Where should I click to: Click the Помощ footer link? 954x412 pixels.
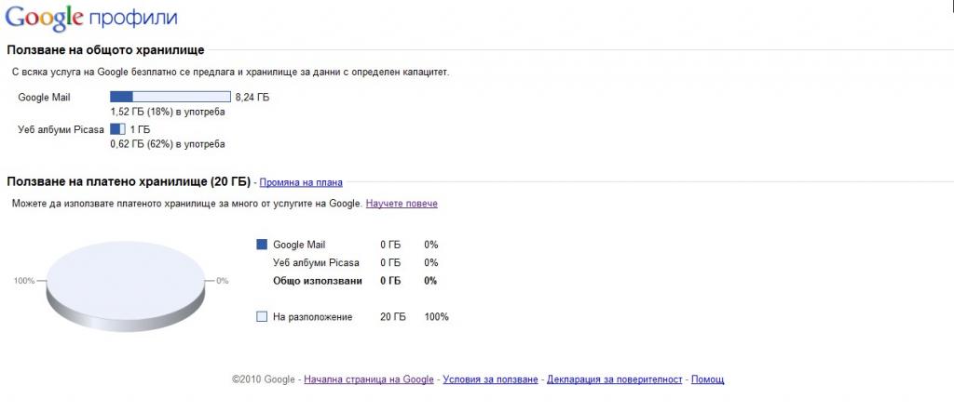[x=708, y=379]
